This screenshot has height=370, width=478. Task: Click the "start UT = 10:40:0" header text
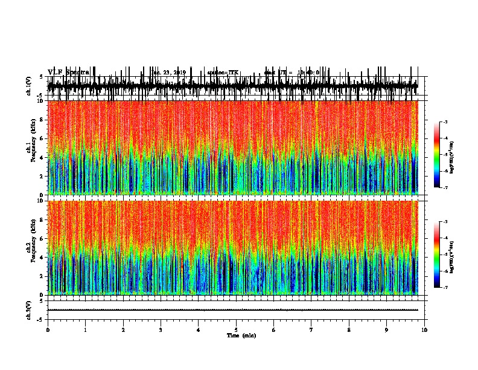pyautogui.click(x=292, y=73)
